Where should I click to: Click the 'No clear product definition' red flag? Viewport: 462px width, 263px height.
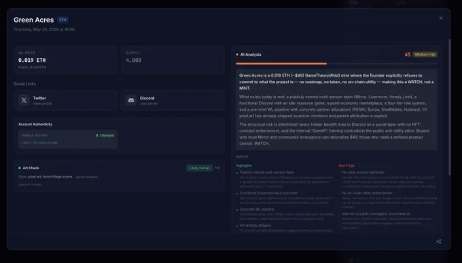[x=363, y=173]
